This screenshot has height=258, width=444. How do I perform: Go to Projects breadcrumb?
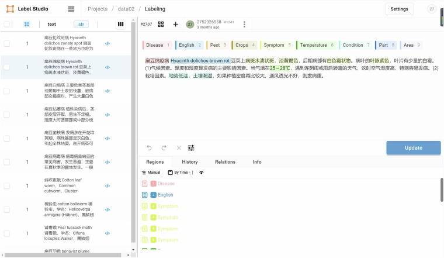[98, 9]
